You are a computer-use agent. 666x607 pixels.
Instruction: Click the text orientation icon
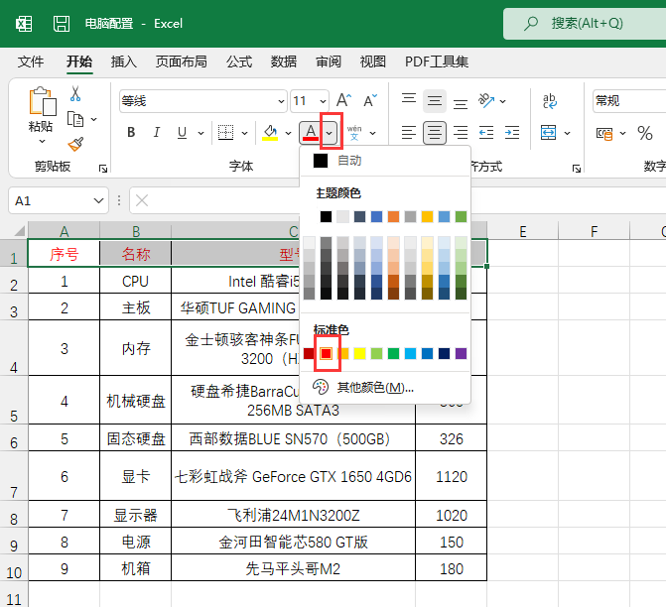pyautogui.click(x=486, y=101)
